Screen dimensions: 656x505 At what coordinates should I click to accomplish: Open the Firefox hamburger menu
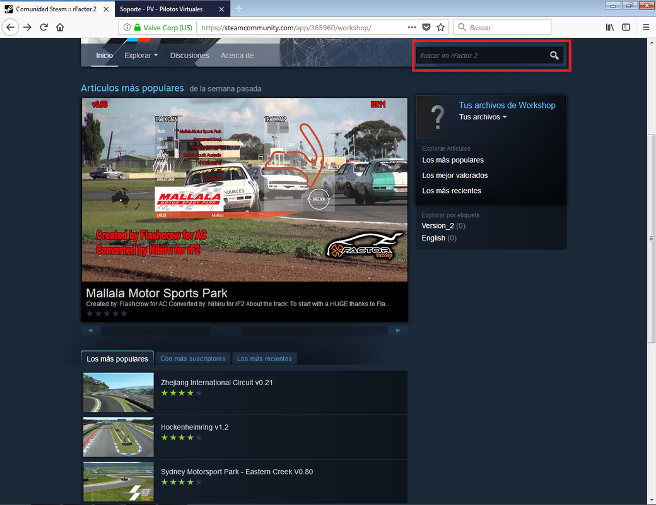point(646,28)
